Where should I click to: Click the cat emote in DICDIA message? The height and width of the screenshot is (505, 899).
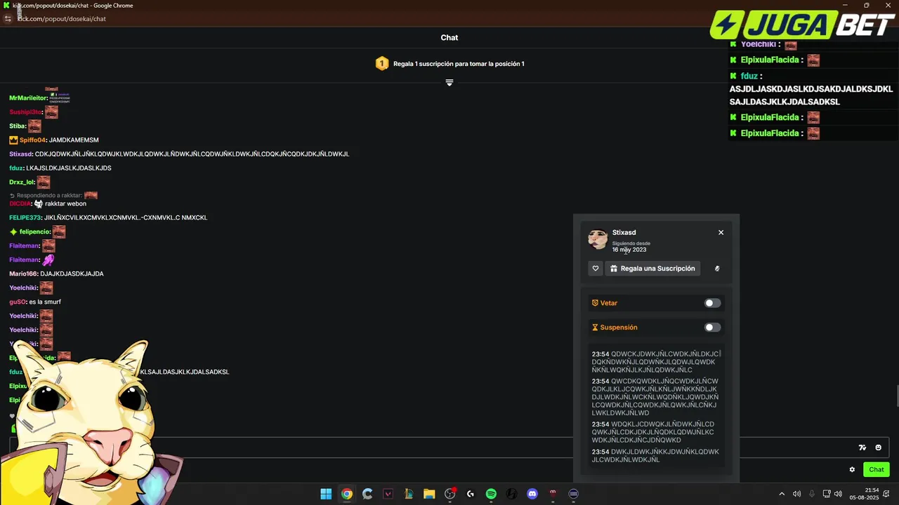39,203
